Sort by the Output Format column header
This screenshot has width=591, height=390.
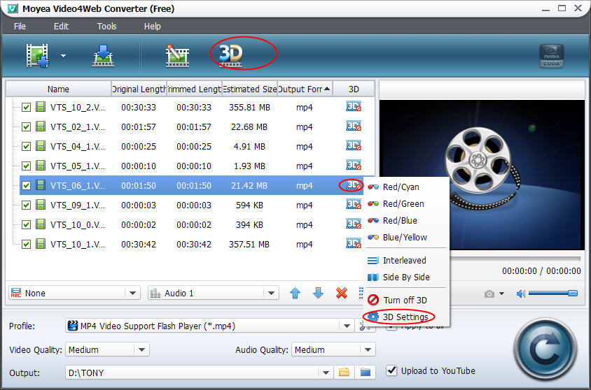click(305, 89)
